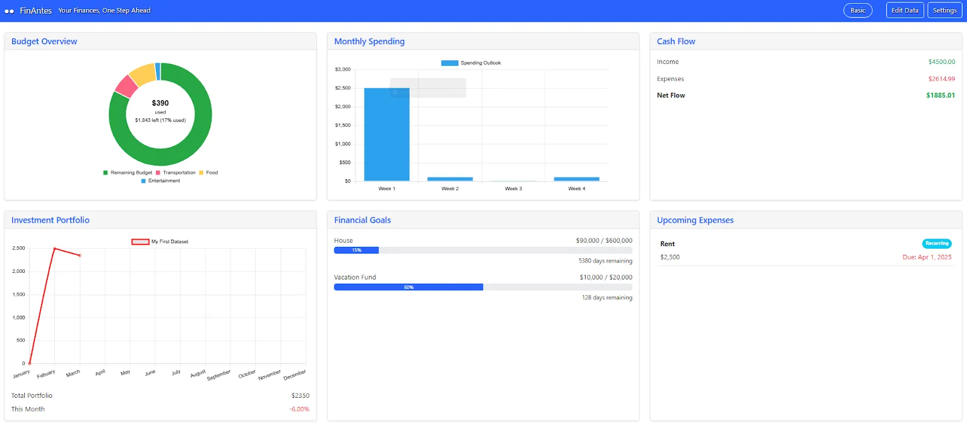Viewport: 967px width, 431px height.
Task: Select the February data point on the portfolio line
Action: (x=54, y=249)
